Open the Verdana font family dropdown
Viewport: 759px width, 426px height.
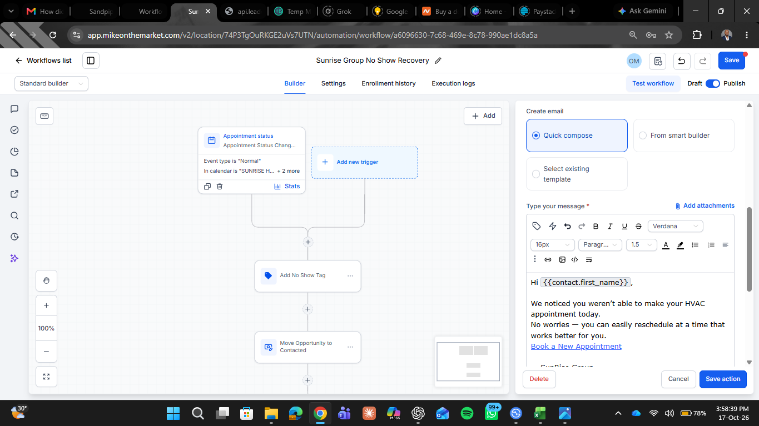coord(676,226)
